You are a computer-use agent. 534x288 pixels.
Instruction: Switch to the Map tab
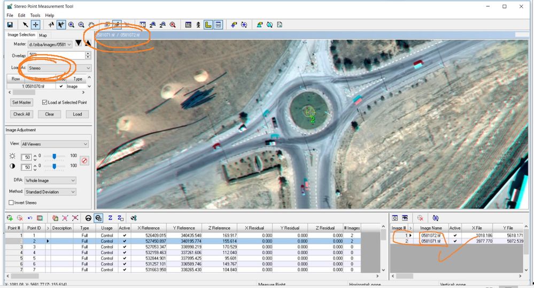tap(43, 35)
